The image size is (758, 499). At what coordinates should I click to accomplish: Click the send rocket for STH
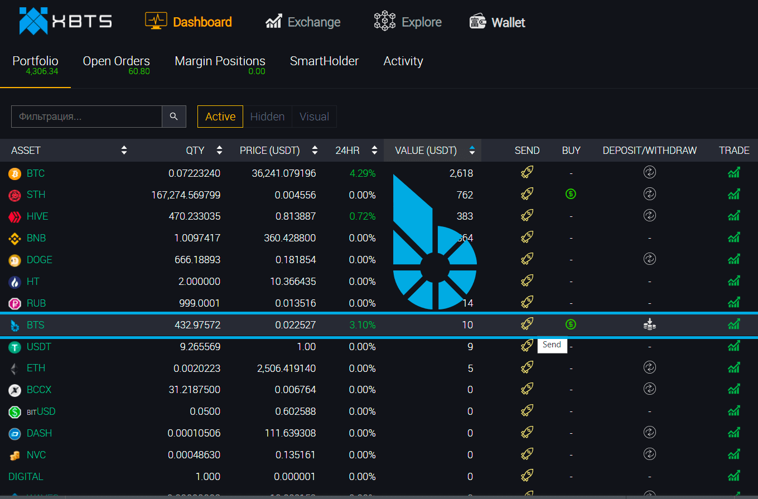click(527, 194)
